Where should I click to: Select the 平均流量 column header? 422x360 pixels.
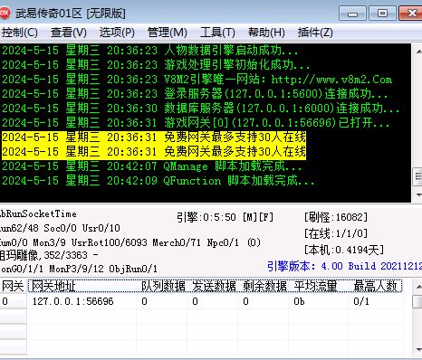click(x=320, y=286)
